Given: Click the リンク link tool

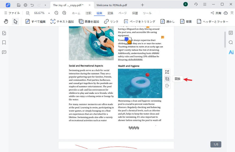Looking at the screenshot, I should click(x=111, y=22).
